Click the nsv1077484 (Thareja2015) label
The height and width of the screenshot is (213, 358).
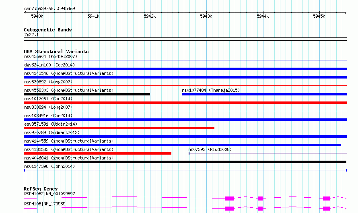point(211,90)
